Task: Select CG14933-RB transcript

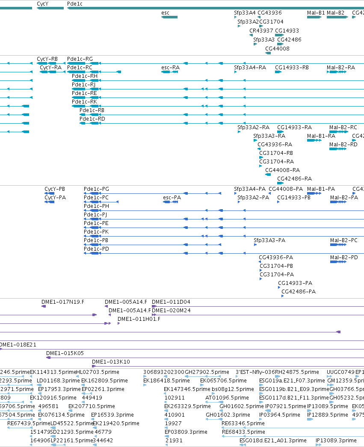Action: [292, 68]
